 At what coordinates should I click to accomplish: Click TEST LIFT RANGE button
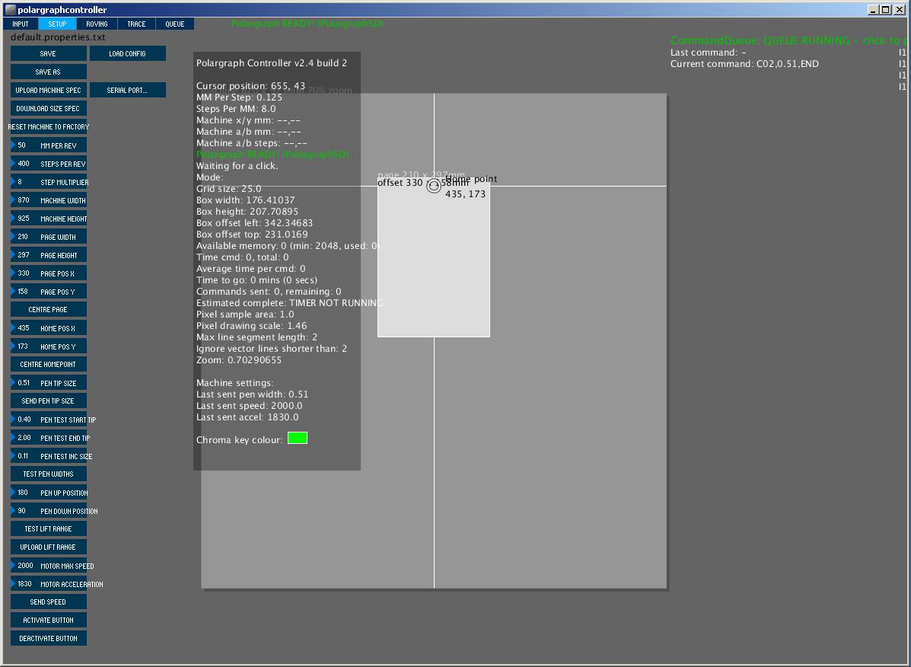point(48,528)
